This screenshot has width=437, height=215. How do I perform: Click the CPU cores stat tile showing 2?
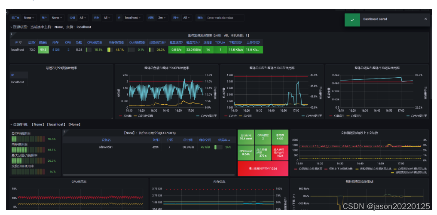point(263,137)
